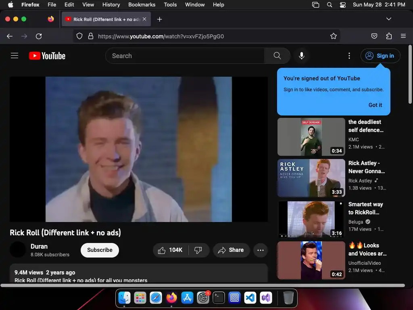Open Finder from the Dock
The image size is (413, 310).
[124, 298]
